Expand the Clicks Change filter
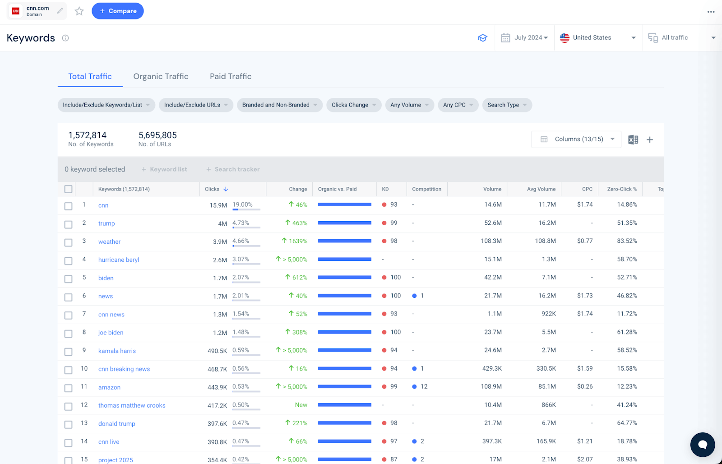The width and height of the screenshot is (722, 464). coord(354,105)
